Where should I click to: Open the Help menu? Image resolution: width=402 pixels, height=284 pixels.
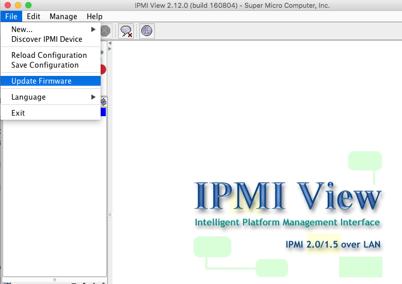(x=94, y=17)
